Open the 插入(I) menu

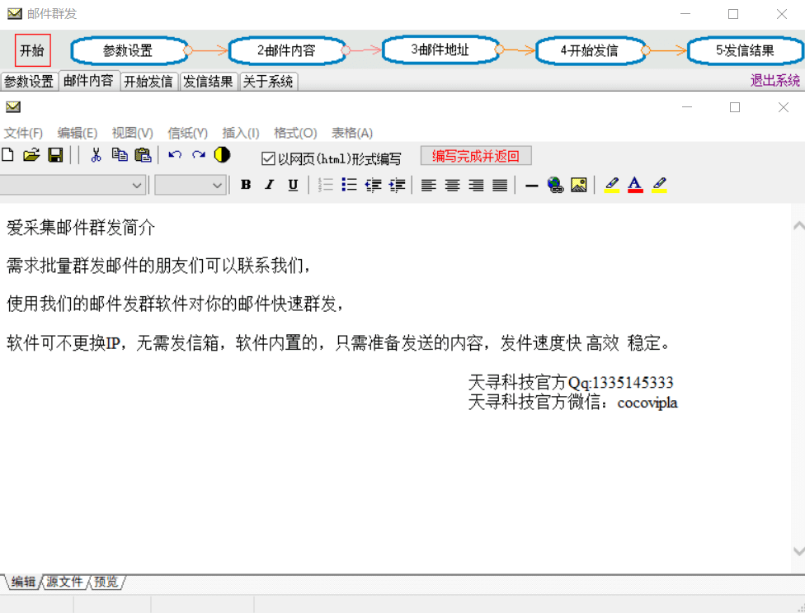pos(240,133)
